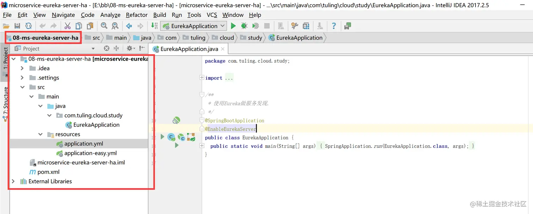Click the Open folder toolbar icon

click(x=6, y=26)
